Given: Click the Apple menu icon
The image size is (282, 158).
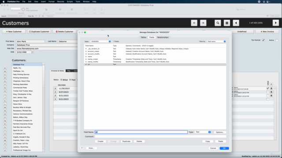Looking at the screenshot, I should 4,2.
